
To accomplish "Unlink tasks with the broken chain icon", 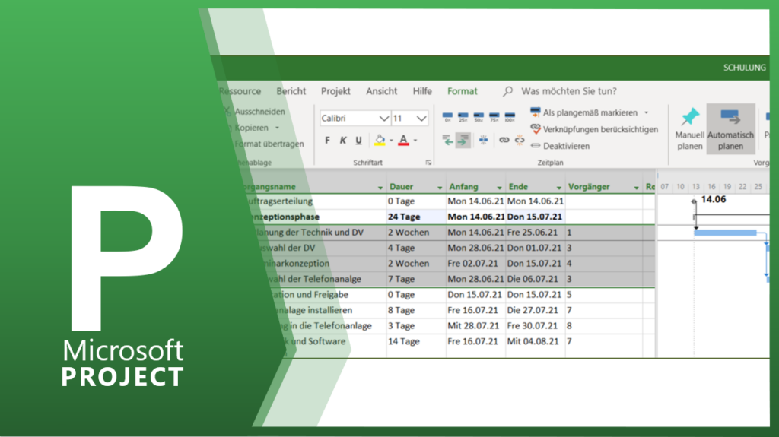I will (519, 140).
